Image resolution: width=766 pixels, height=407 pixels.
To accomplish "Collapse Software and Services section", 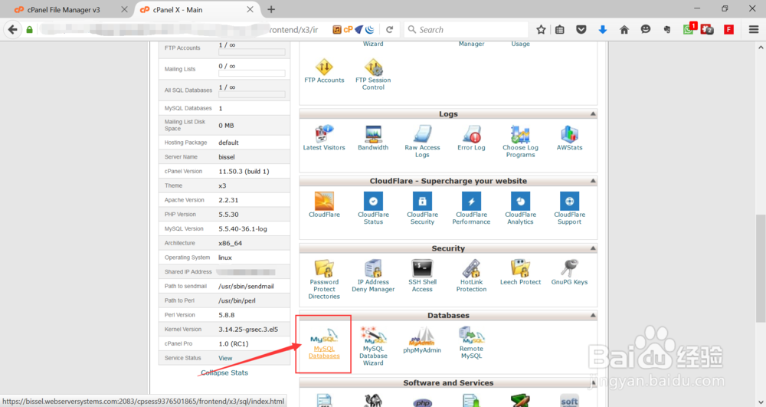I will (x=593, y=382).
